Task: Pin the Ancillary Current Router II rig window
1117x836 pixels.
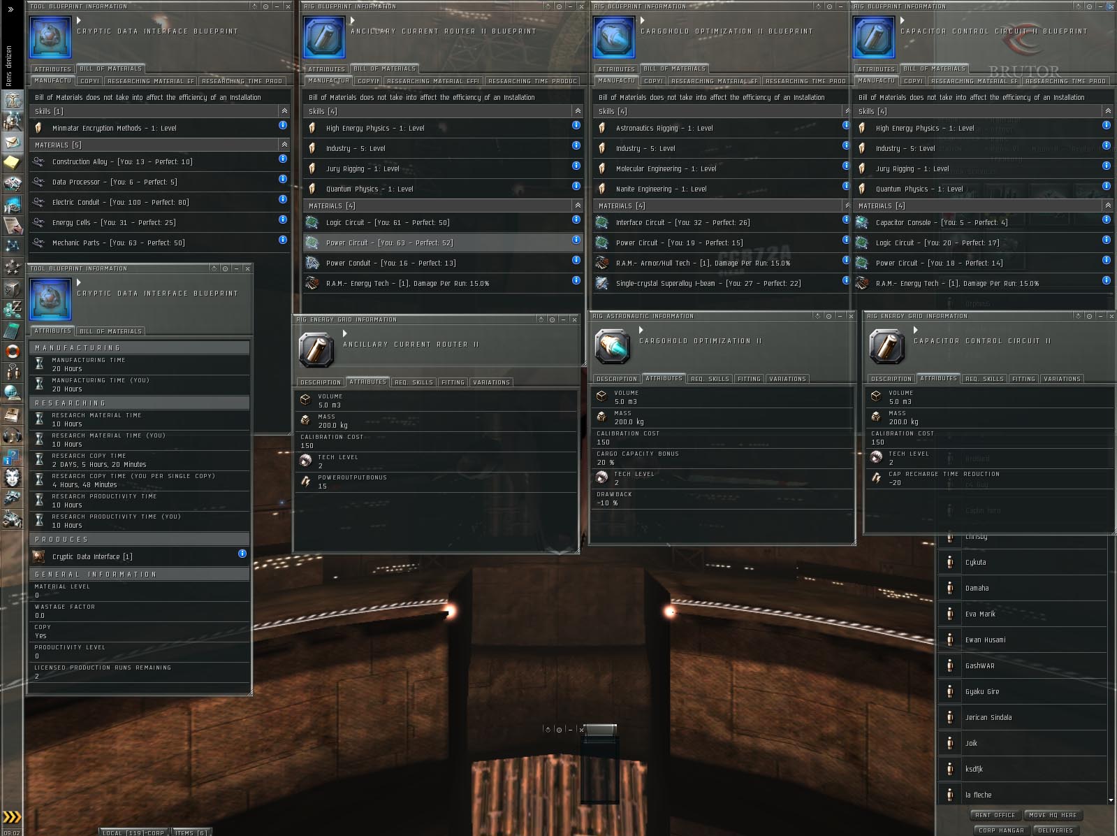Action: [552, 319]
